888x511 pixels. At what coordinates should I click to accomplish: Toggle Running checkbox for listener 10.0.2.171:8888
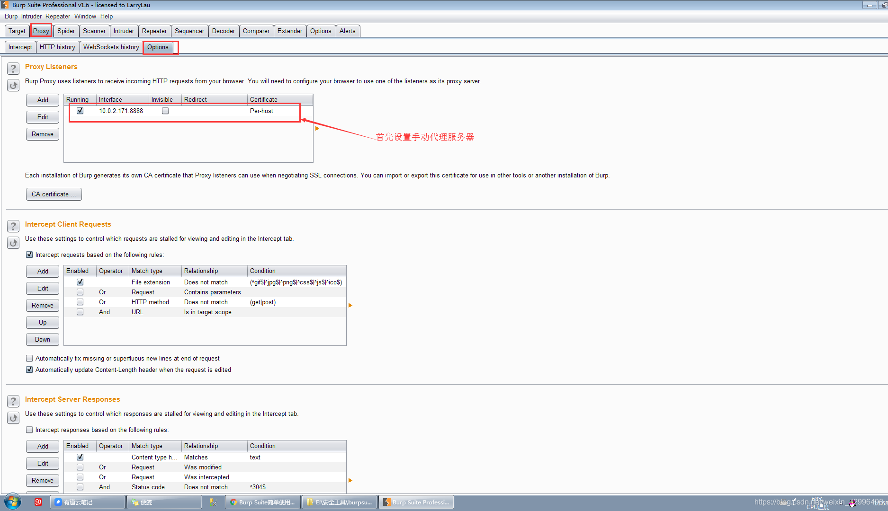[x=80, y=111]
